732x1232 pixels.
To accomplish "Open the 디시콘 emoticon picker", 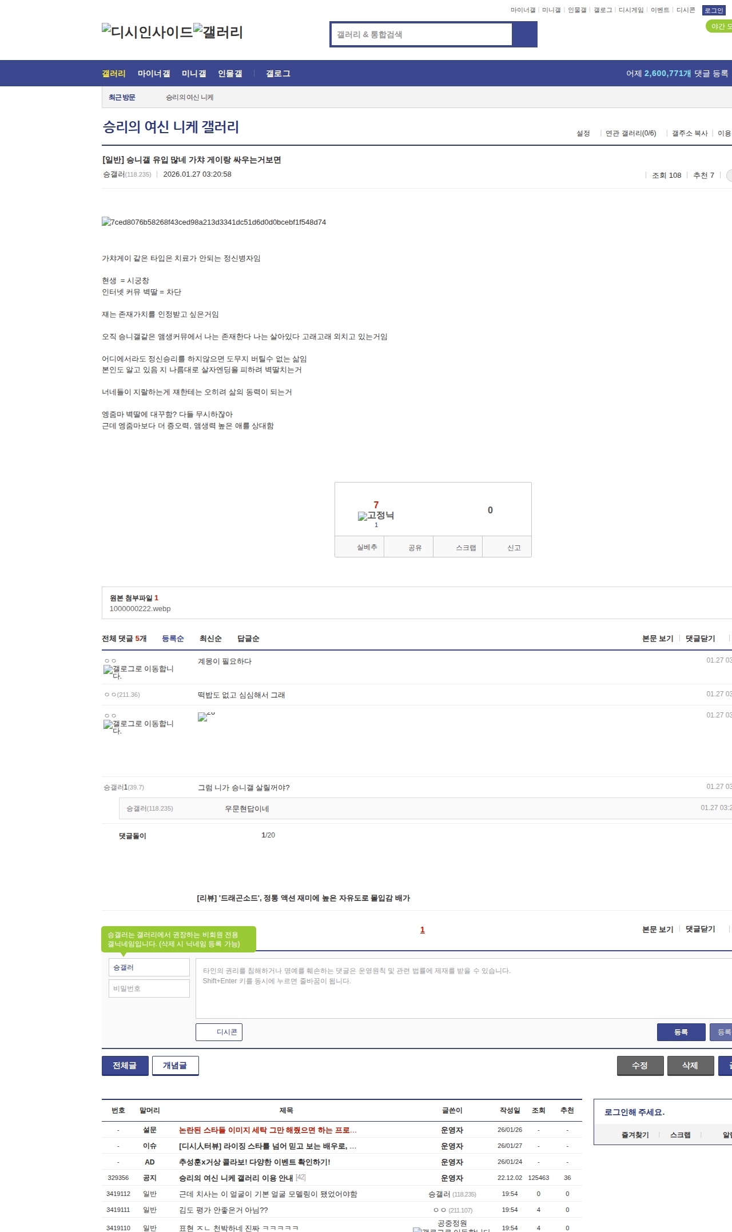I will click(x=219, y=1032).
